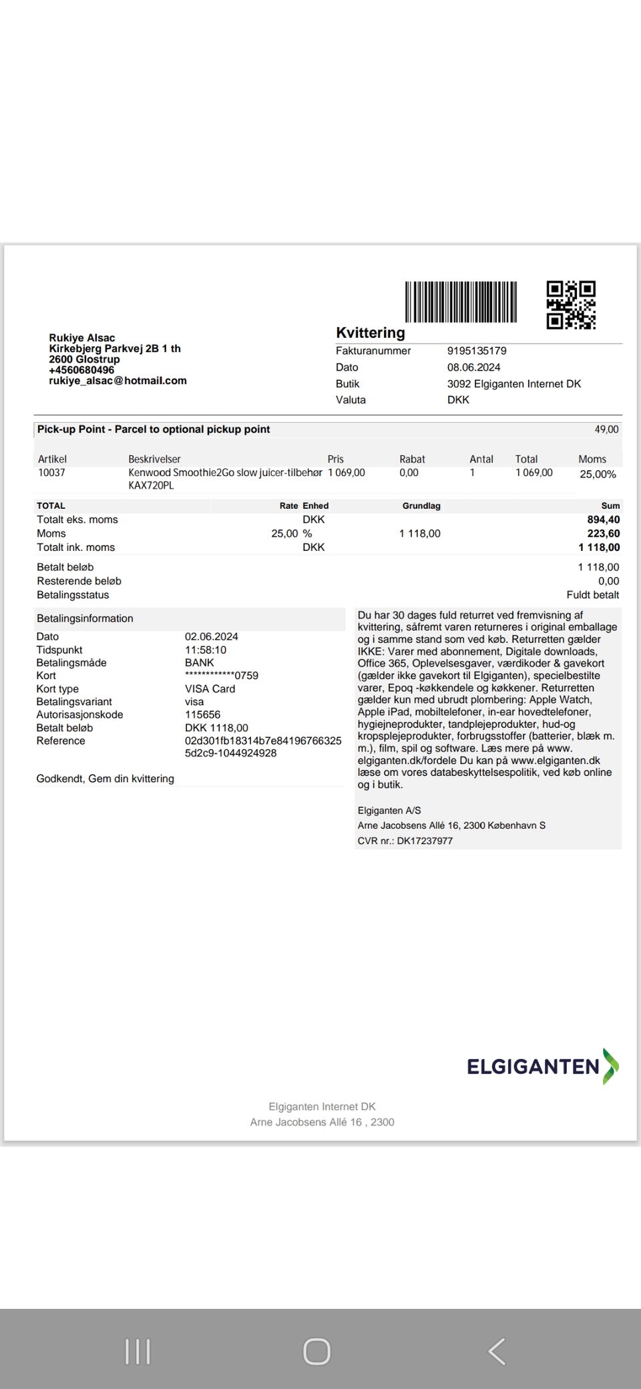Image resolution: width=641 pixels, height=1389 pixels.
Task: Tap the QR code on the receipt
Action: (x=571, y=305)
